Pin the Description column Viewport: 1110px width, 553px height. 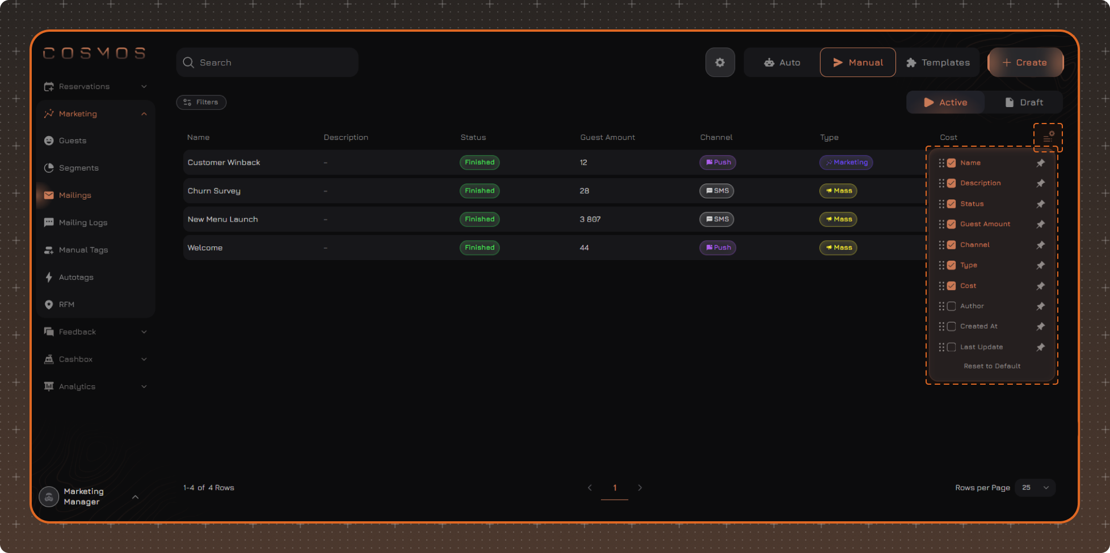1040,184
